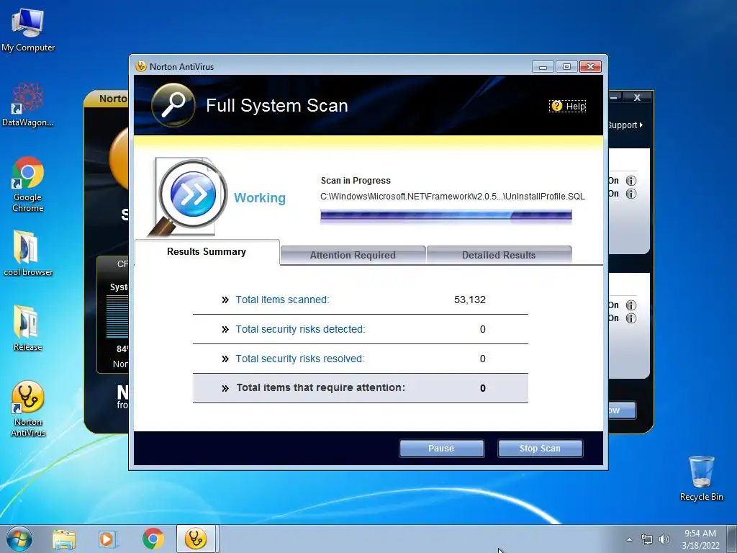Click the Norton icon in the title bar
Image resolution: width=737 pixels, height=553 pixels.
point(140,66)
